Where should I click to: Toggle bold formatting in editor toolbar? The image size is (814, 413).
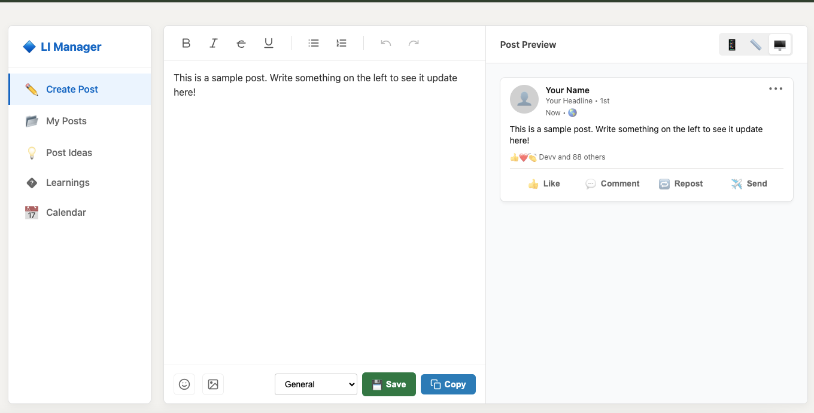(x=186, y=43)
